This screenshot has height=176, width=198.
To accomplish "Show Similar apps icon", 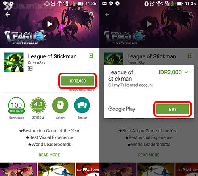I will pos(82,105).
